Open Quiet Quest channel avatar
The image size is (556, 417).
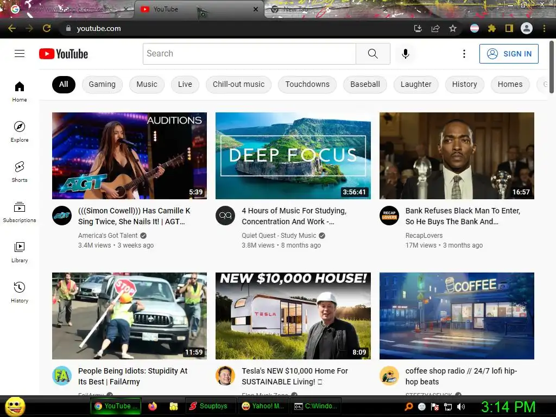tap(225, 215)
